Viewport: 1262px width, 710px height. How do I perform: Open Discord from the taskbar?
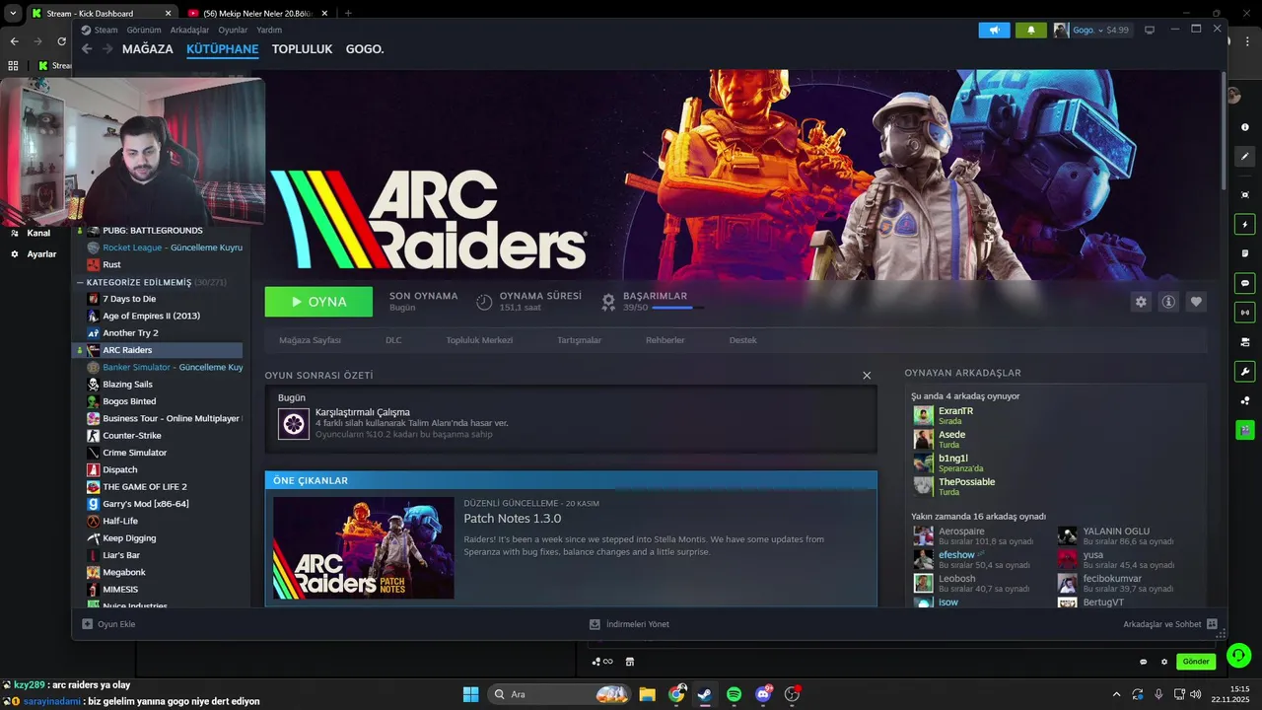click(x=763, y=694)
